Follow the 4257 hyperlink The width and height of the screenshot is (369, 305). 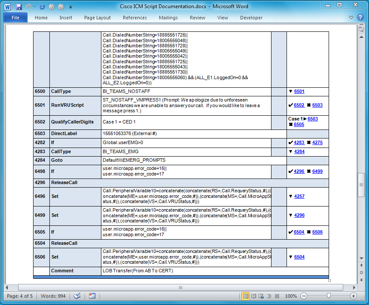[x=299, y=196]
